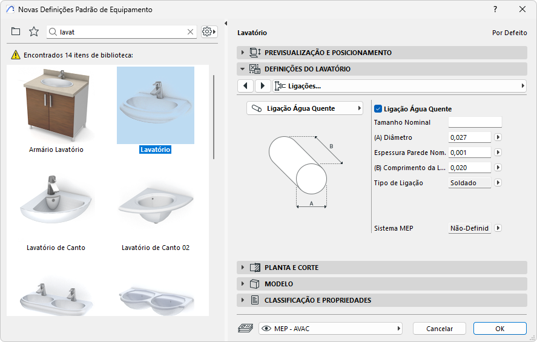
Task: Click the Diâmetro value field
Action: [x=469, y=137]
